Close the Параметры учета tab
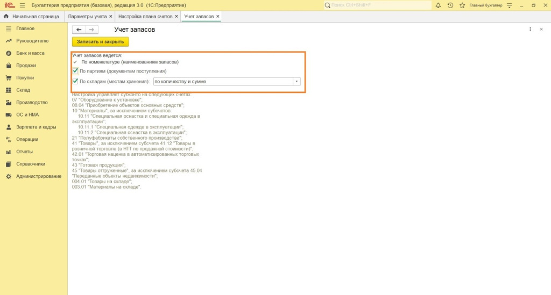 point(111,17)
